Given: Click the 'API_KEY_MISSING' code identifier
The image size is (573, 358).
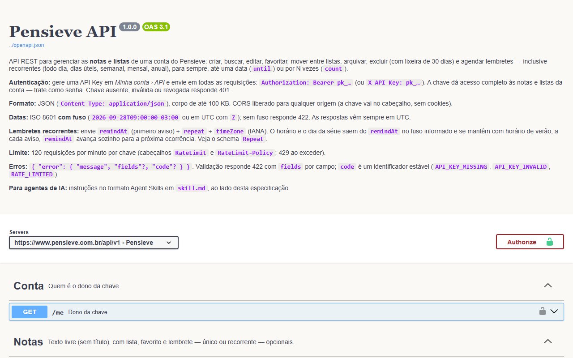Looking at the screenshot, I should [x=461, y=166].
